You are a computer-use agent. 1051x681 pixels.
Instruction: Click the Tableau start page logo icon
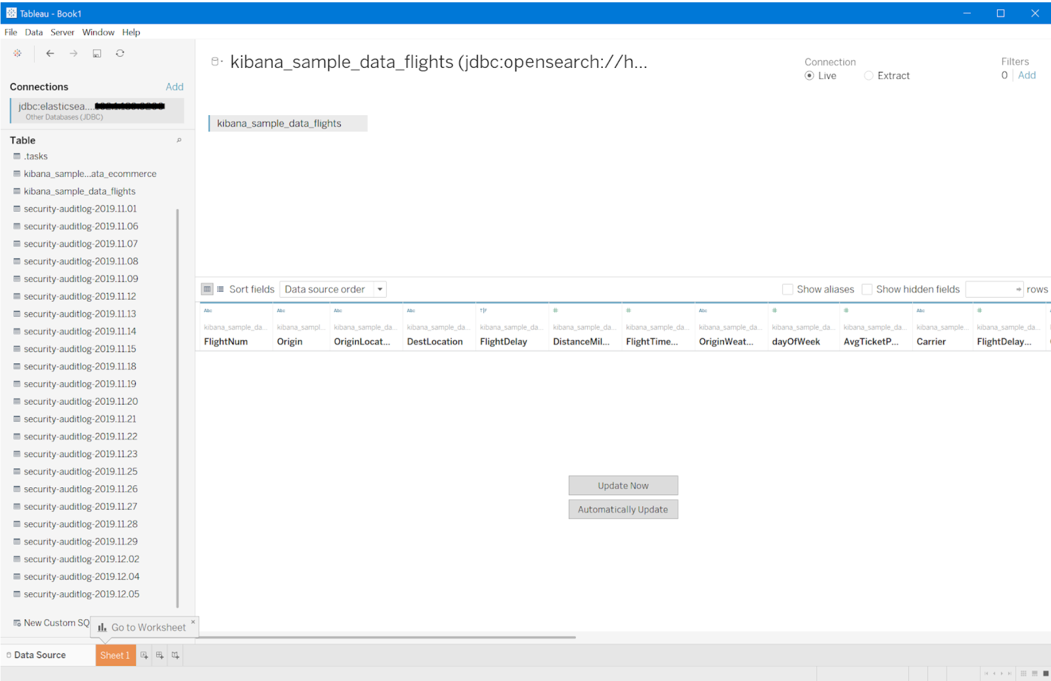pyautogui.click(x=17, y=53)
